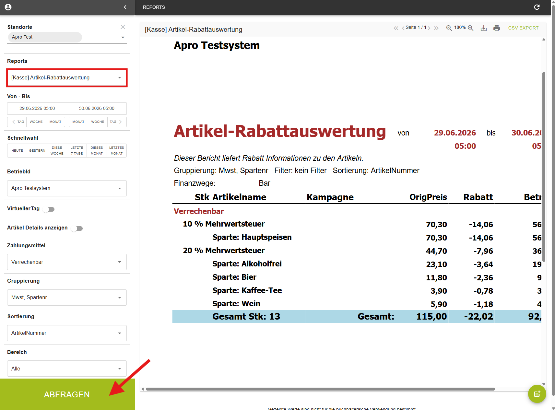555x410 pixels.
Task: Click the Rabatt column header
Action: point(478,197)
